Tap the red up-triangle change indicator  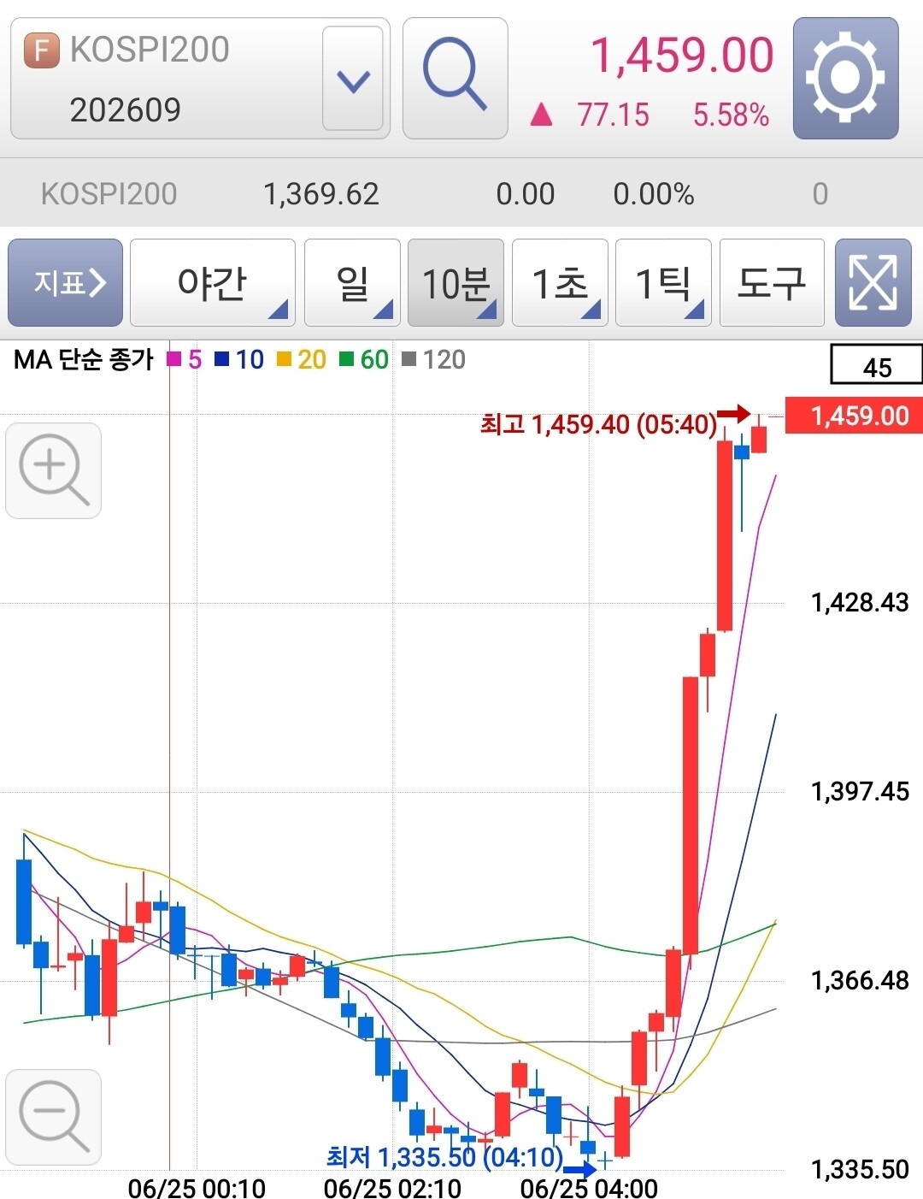541,115
